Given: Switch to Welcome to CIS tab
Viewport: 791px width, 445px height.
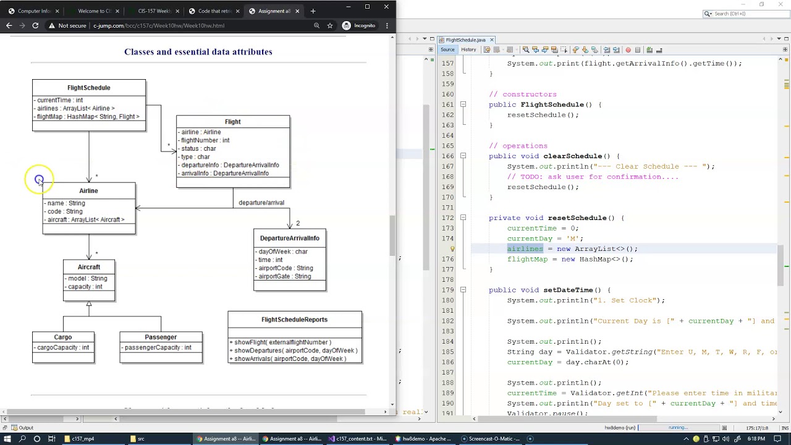Looking at the screenshot, I should click(x=93, y=11).
